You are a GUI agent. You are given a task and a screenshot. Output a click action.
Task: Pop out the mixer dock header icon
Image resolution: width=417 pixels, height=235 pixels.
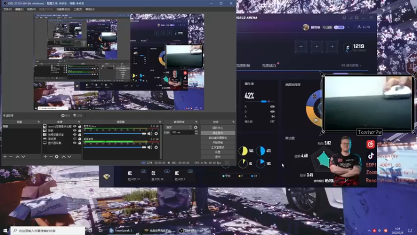[160, 122]
